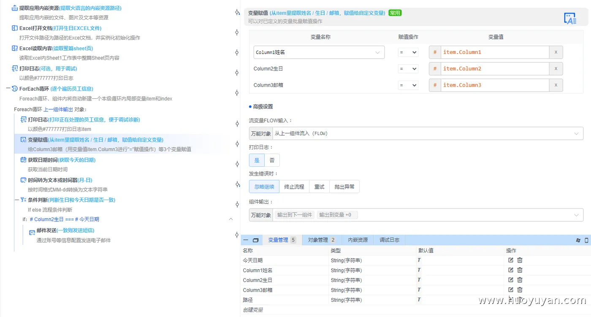591x317 pixels.
Task: Toggle the # mode for item.Column3
Action: (435, 85)
